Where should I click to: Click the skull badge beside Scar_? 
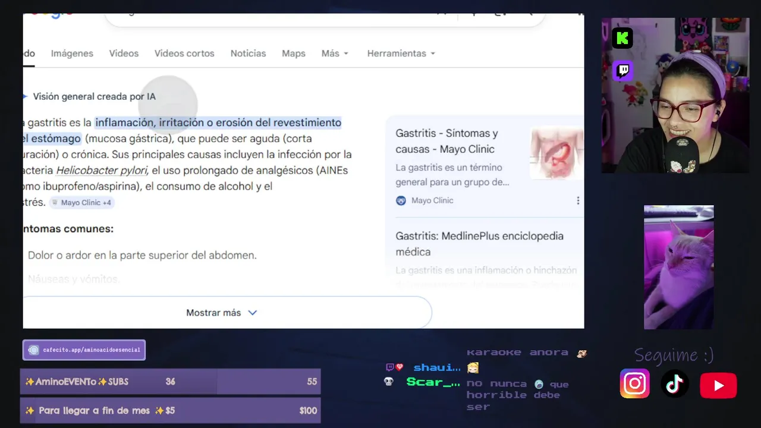(389, 382)
